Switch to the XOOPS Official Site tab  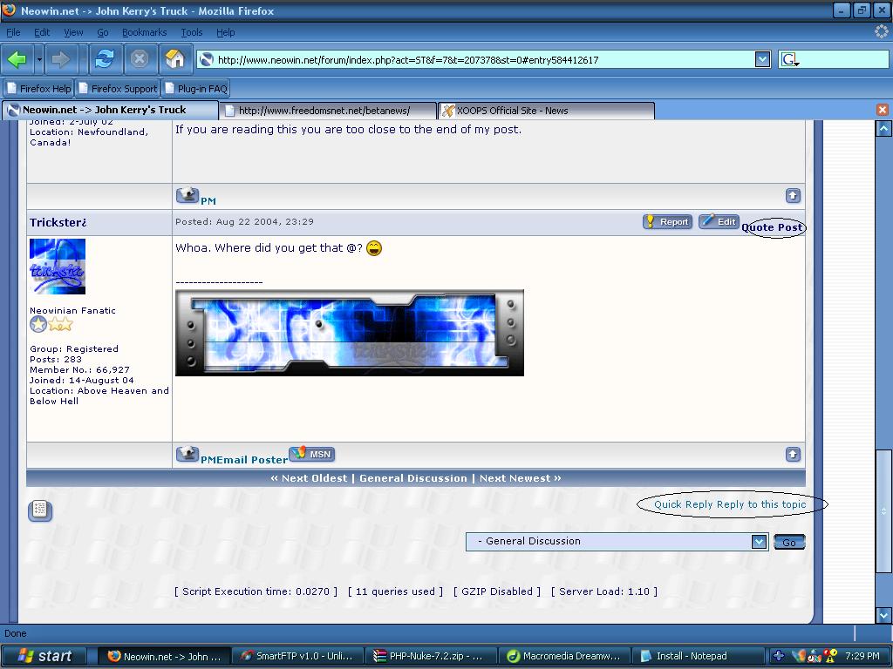click(x=547, y=111)
